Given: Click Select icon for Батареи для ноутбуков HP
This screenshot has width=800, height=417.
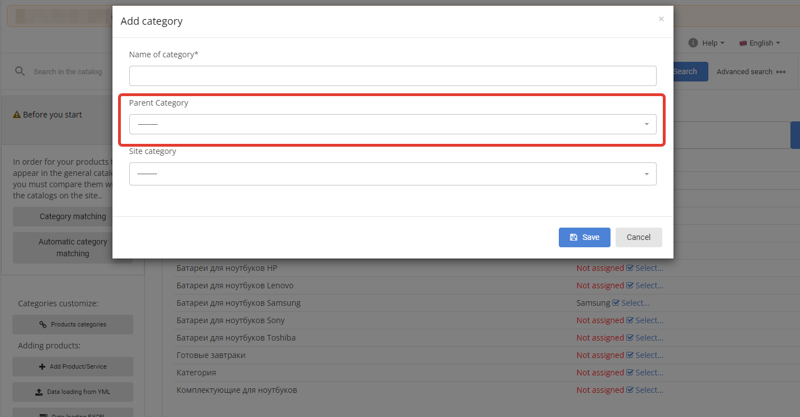Looking at the screenshot, I should pyautogui.click(x=630, y=269).
